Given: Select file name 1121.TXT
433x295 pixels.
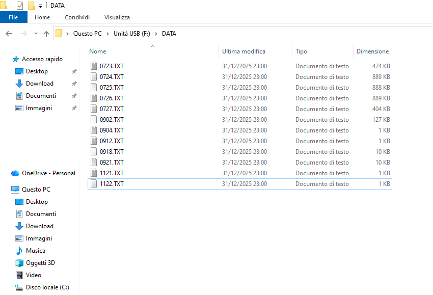Looking at the screenshot, I should 112,173.
